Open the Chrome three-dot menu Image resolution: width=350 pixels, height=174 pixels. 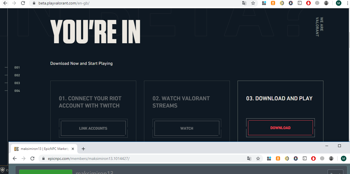[x=347, y=3]
